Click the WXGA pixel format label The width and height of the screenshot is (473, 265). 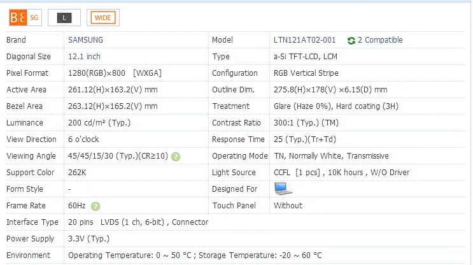click(147, 73)
